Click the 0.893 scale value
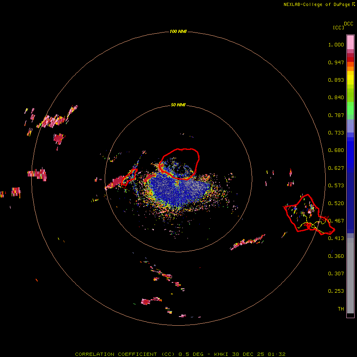 click(x=336, y=80)
